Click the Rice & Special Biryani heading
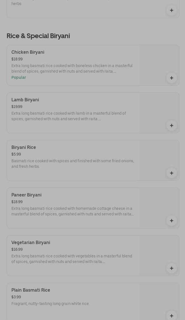Viewport: 185px width, 320px height. [x=38, y=36]
